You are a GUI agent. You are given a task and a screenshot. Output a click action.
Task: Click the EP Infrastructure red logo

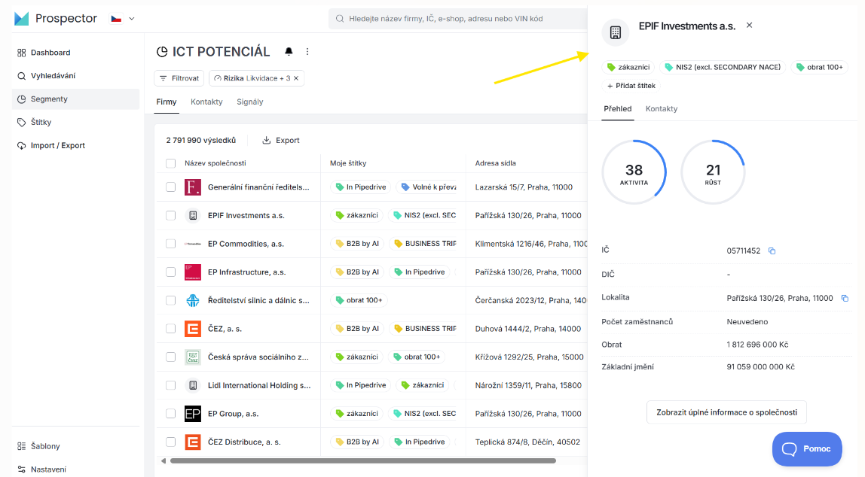pos(193,272)
